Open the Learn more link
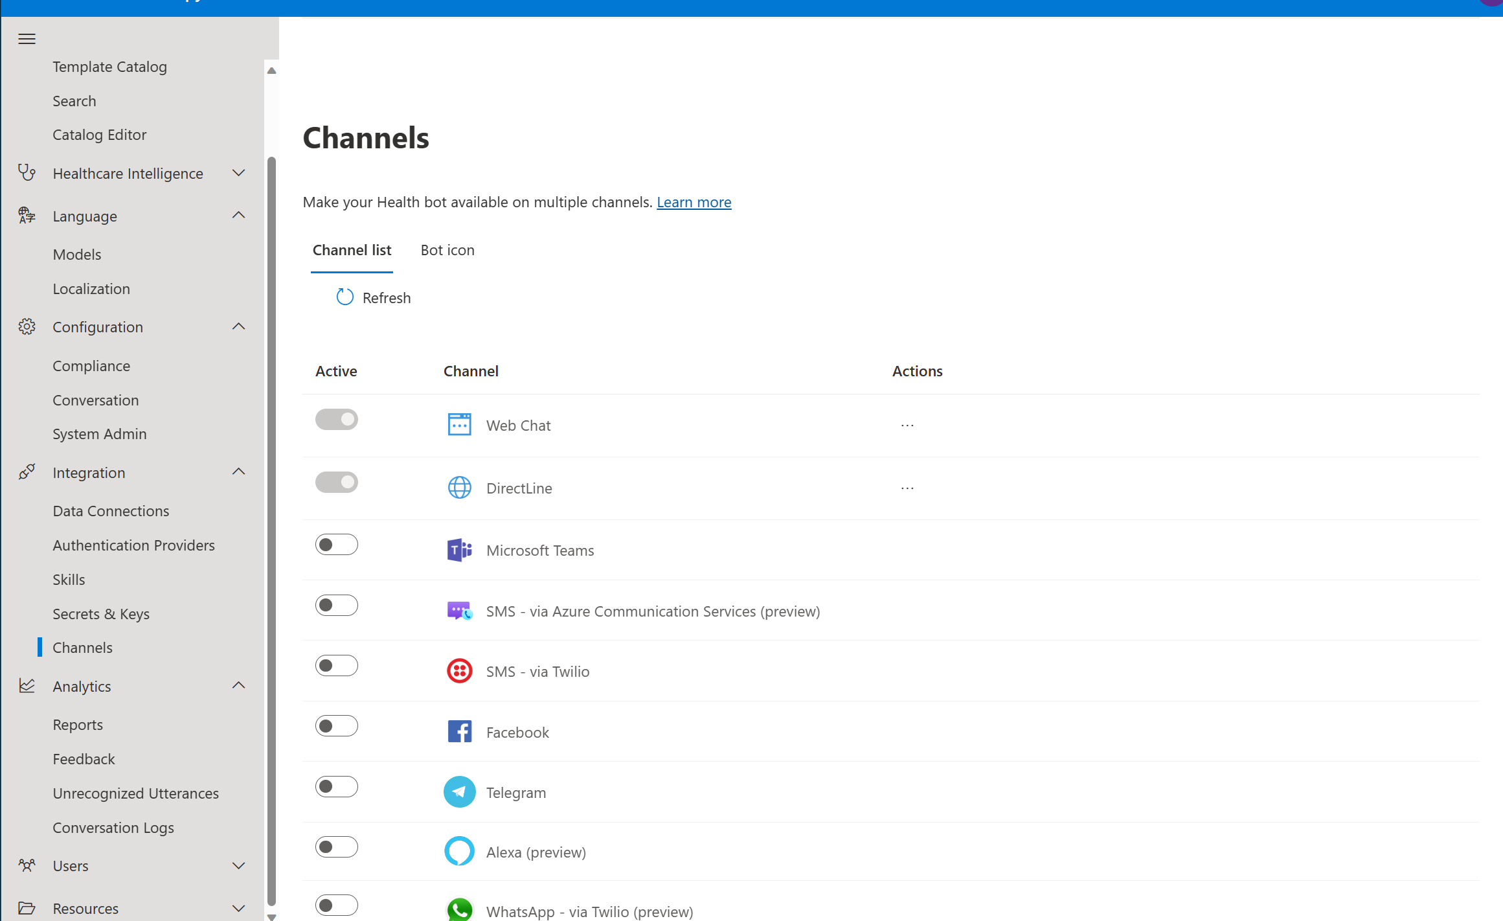Screen dimensions: 1503x921 pos(694,202)
